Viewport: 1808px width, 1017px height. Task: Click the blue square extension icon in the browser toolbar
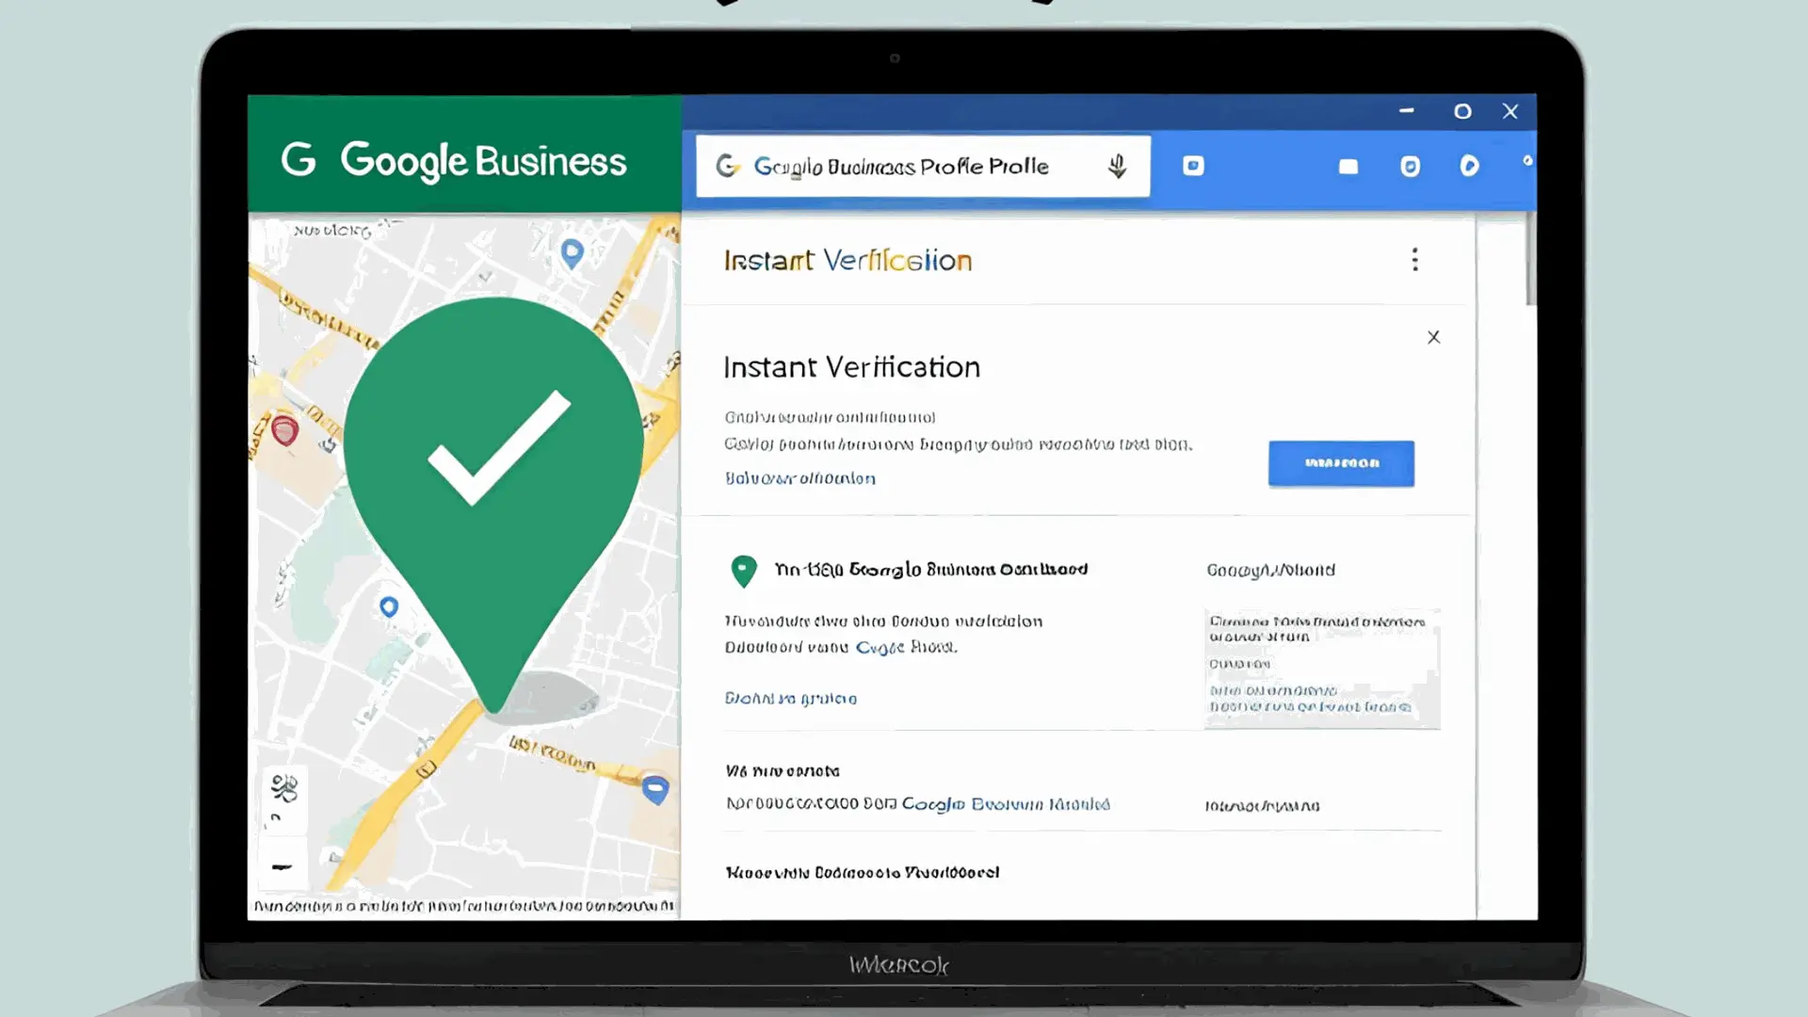[1193, 165]
